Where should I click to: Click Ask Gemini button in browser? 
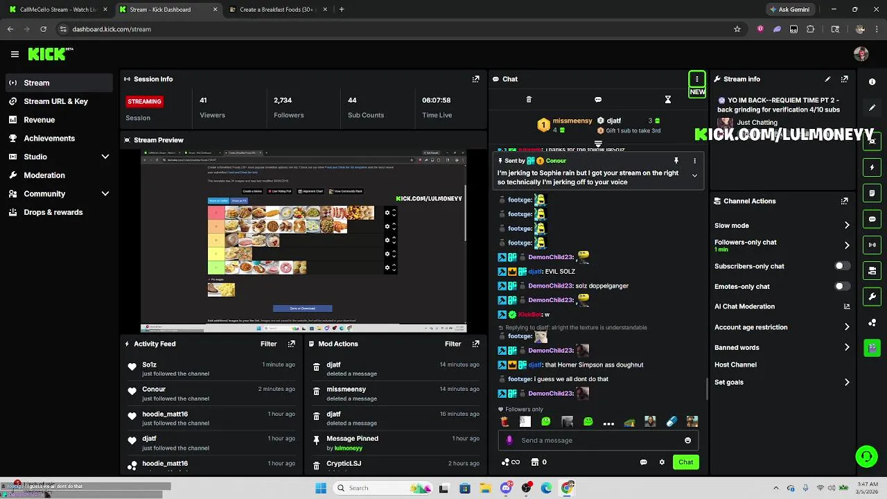coord(789,10)
